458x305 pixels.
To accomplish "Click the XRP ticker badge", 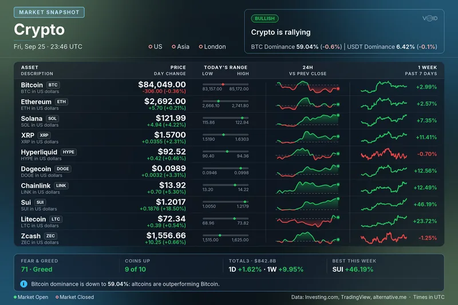I will (x=44, y=135).
